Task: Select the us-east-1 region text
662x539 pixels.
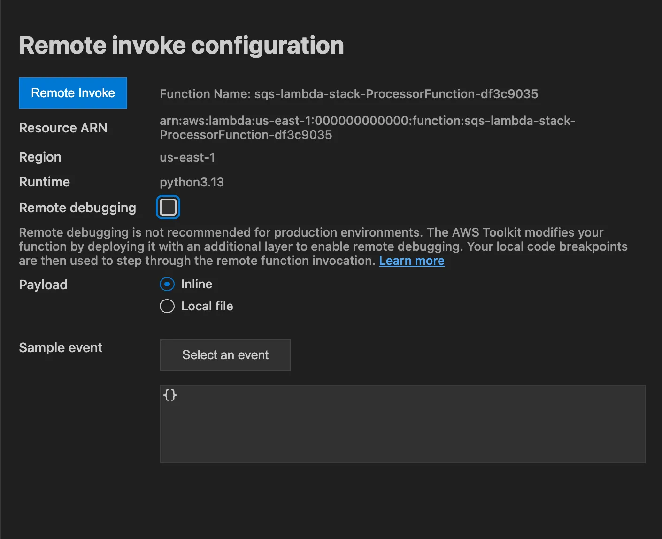Action: click(187, 157)
